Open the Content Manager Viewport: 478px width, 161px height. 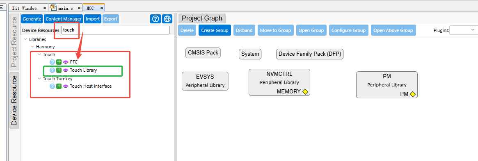pos(64,19)
